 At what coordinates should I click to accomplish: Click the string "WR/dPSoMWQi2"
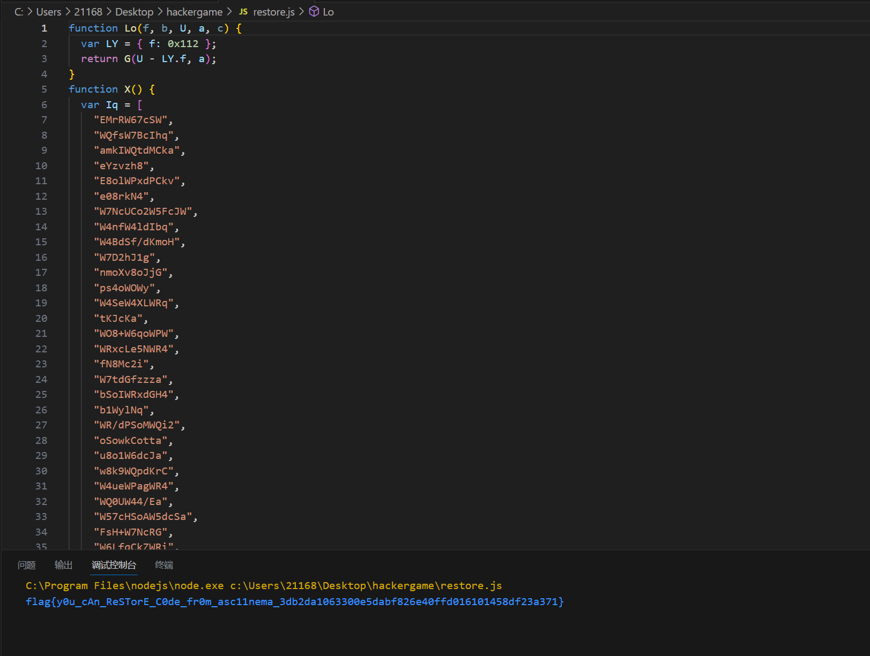pos(137,425)
